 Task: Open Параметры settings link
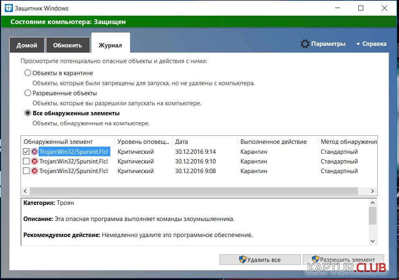(x=328, y=44)
